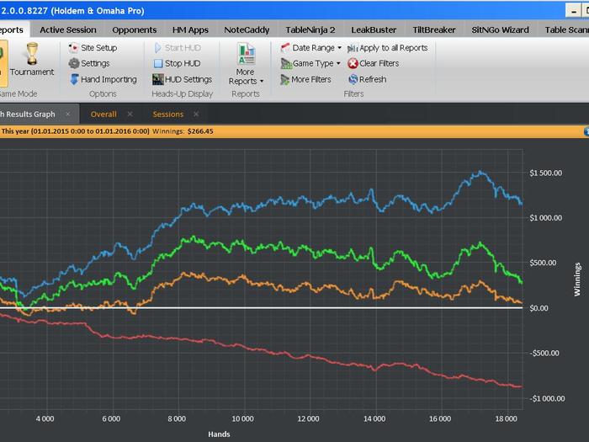Close the Sessions tab
This screenshot has width=589, height=442.
pyautogui.click(x=196, y=114)
